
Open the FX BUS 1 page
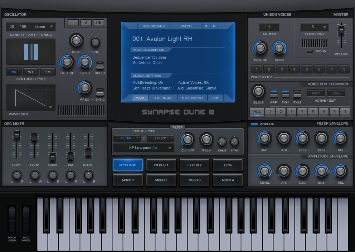(161, 165)
